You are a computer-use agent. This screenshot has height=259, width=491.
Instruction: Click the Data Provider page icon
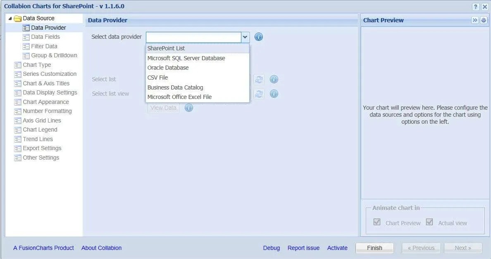tap(26, 28)
